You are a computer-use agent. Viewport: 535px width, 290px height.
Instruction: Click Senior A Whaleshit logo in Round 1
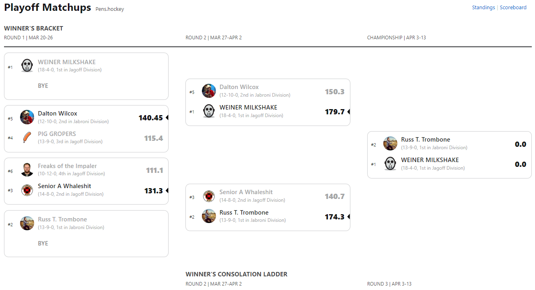27,190
